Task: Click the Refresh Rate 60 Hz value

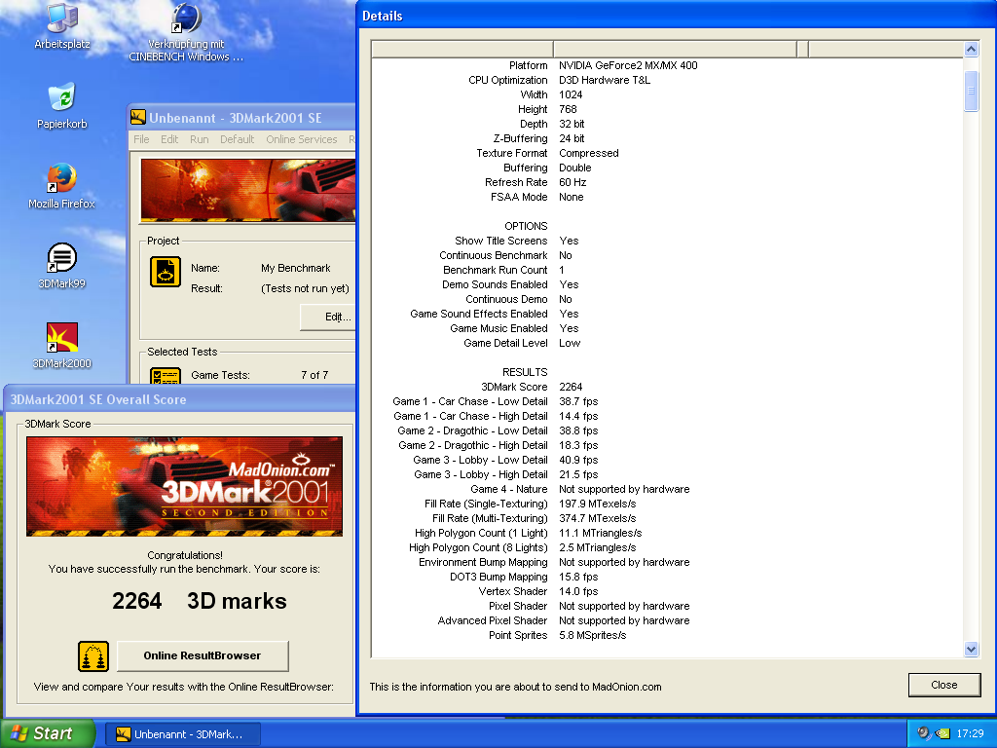Action: click(572, 182)
